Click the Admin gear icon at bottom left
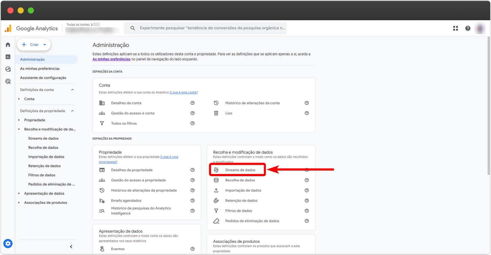This screenshot has width=491, height=255. point(8,244)
